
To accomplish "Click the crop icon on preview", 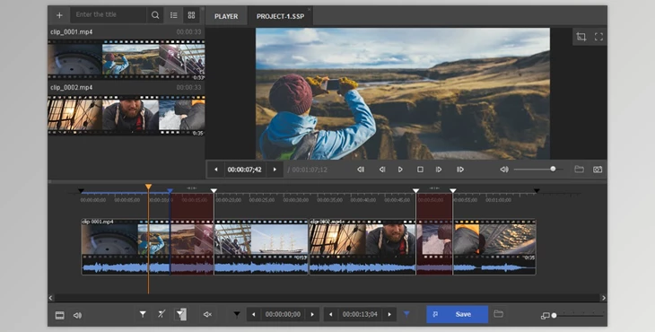I will click(x=581, y=36).
